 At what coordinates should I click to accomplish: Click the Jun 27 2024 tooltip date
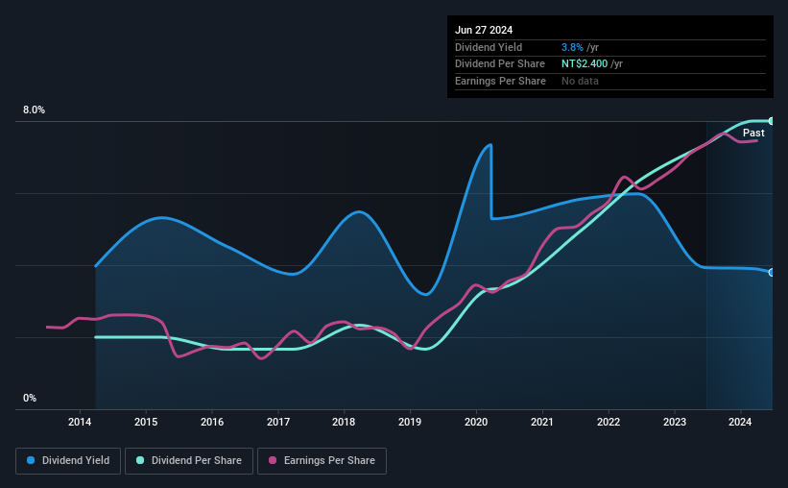pos(484,30)
